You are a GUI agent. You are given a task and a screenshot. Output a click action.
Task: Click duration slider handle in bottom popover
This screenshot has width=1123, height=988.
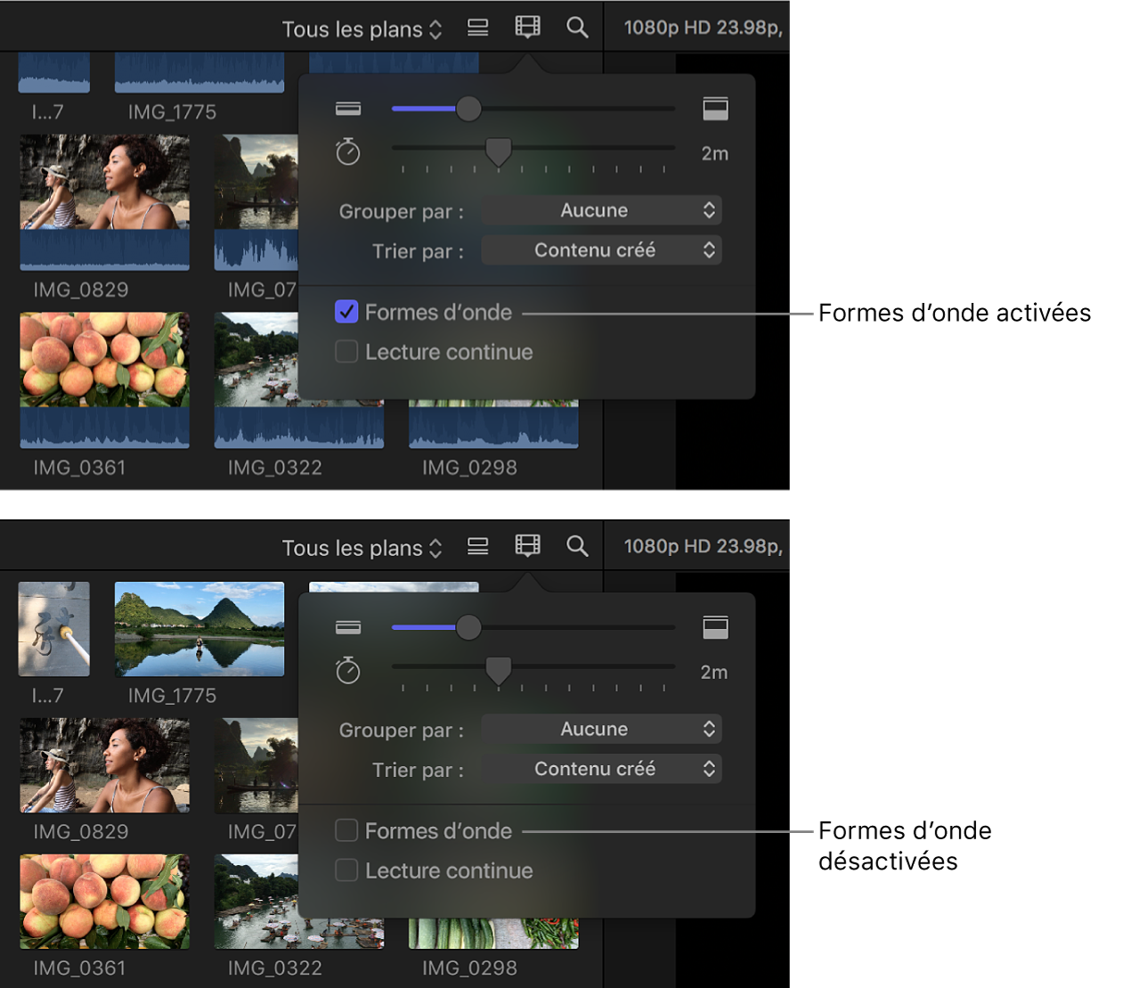499,671
